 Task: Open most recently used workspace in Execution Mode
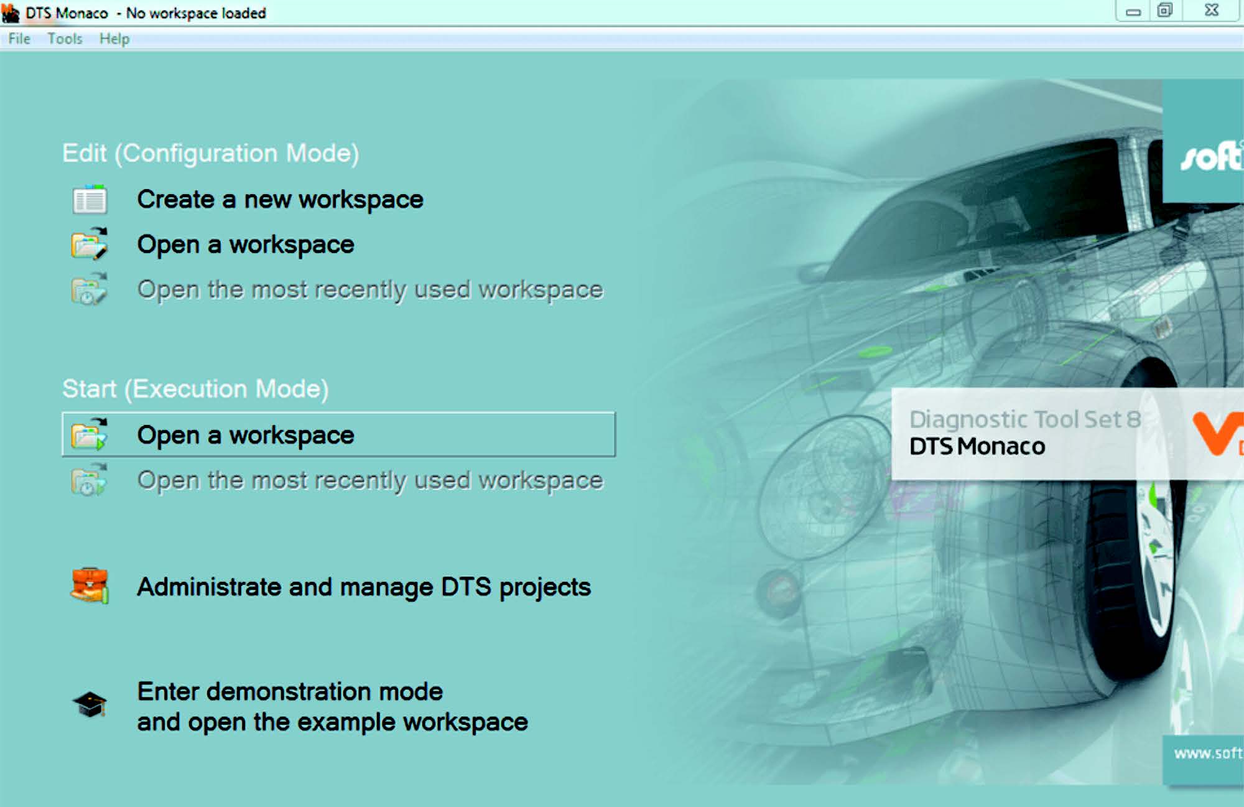[370, 480]
